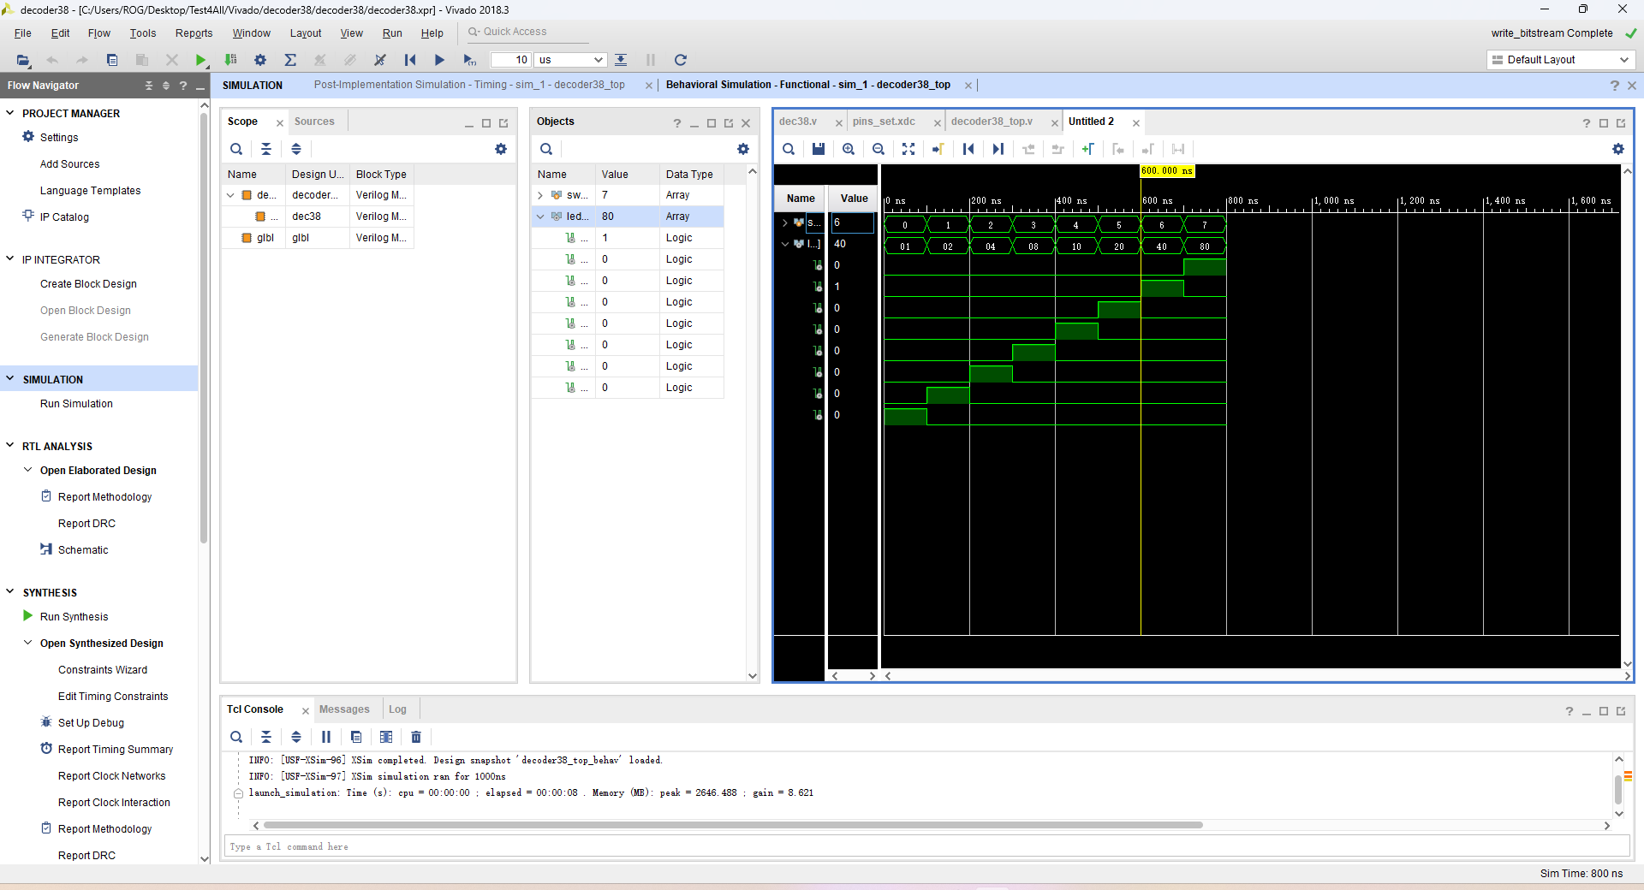This screenshot has width=1644, height=890.
Task: Restart simulation with the rewind icon
Action: [x=410, y=60]
